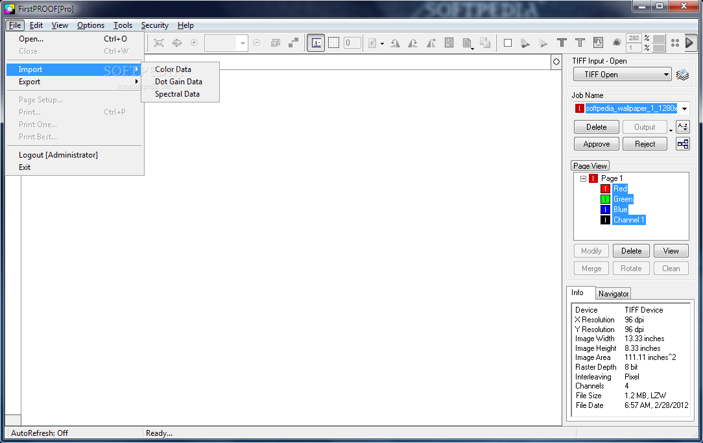Image resolution: width=703 pixels, height=443 pixels.
Task: Click the 280 percent value field
Action: pos(634,38)
